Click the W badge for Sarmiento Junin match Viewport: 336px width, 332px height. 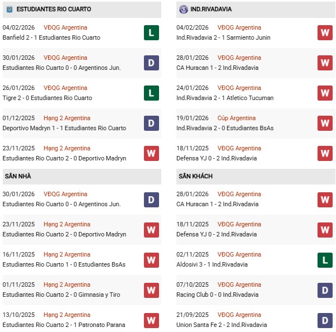tap(325, 32)
